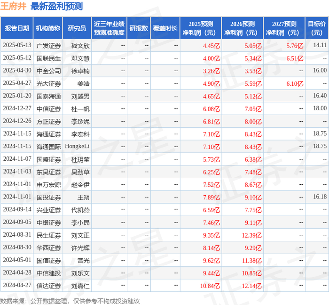
Task: Select the 国泰海通 institution cell
Action: point(49,96)
